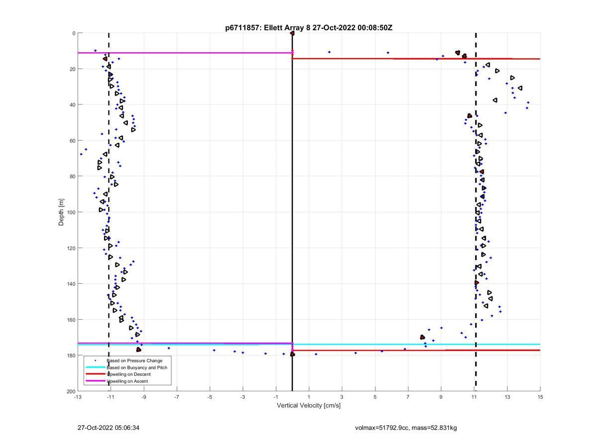Click y-axis tick label '60'

[72, 141]
